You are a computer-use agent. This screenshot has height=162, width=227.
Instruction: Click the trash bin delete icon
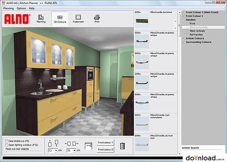[x=122, y=146]
